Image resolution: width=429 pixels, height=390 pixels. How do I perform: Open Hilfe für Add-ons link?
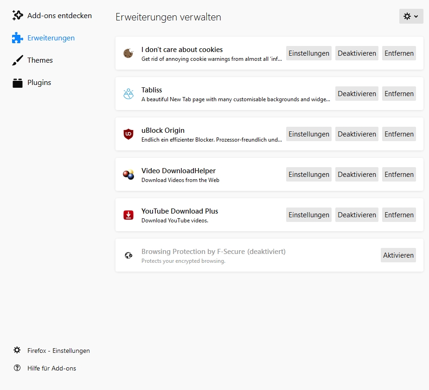tap(51, 368)
